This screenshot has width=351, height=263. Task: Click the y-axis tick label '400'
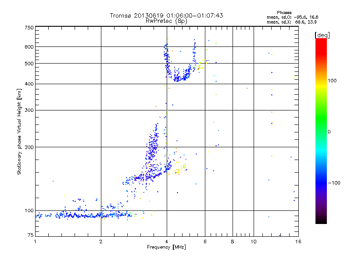pyautogui.click(x=29, y=84)
